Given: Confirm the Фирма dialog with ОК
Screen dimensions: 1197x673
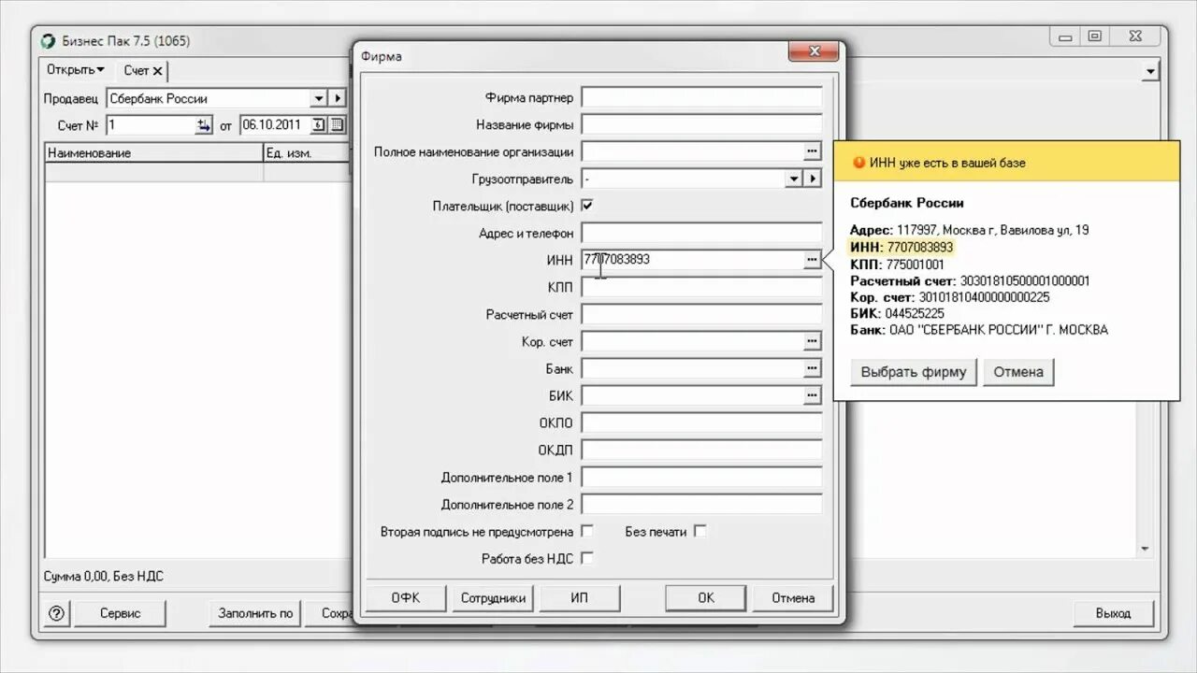Looking at the screenshot, I should coord(706,598).
